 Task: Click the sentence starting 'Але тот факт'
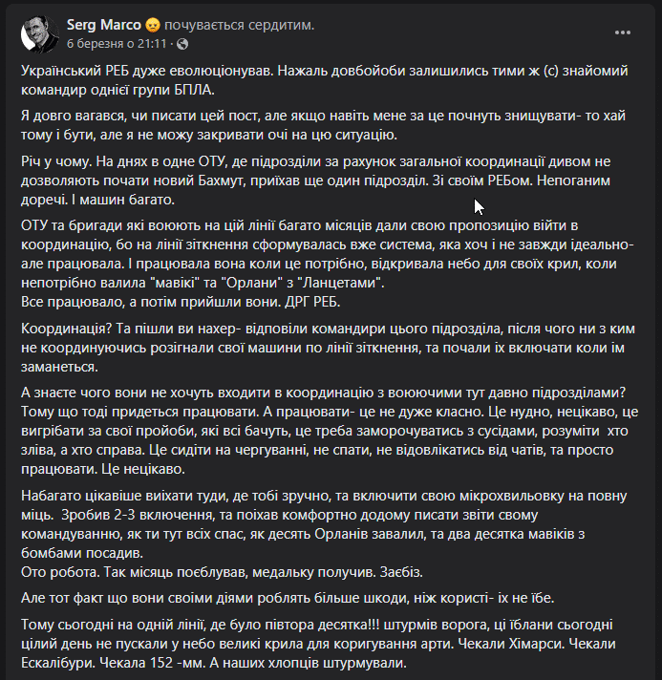tap(288, 598)
